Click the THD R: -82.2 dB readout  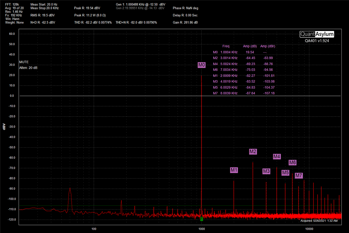93,22
